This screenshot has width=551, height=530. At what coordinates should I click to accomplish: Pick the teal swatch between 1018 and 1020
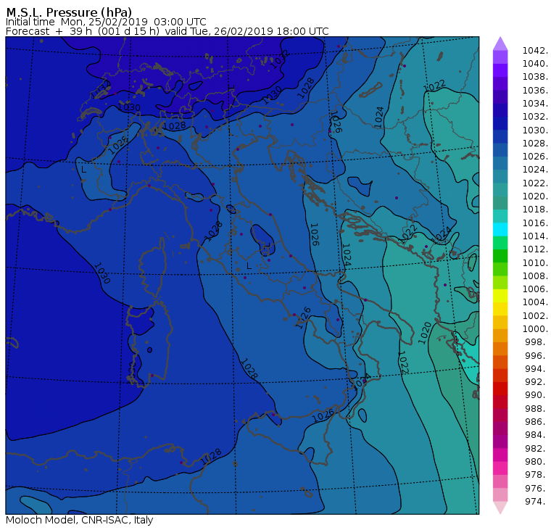tap(500, 203)
